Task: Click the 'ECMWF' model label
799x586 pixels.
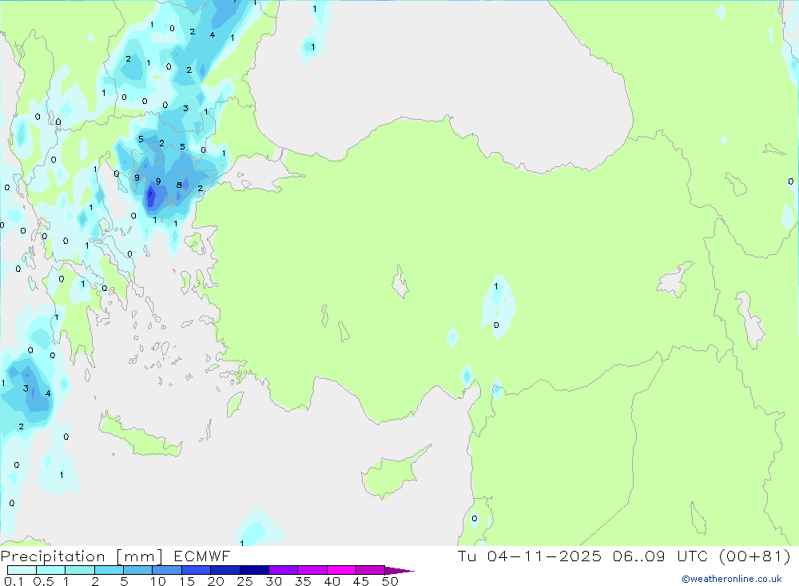Action: [202, 556]
